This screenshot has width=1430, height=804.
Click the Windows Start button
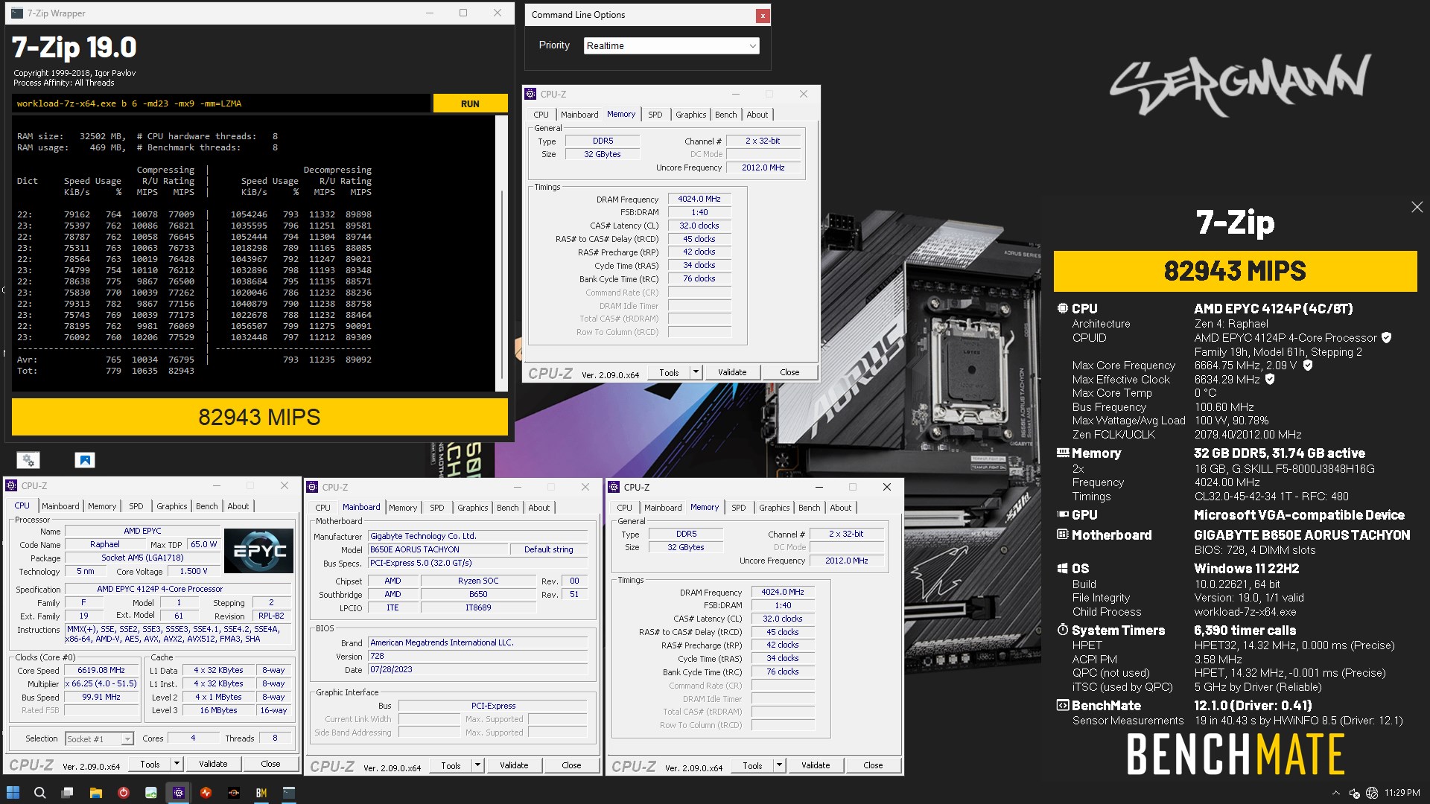[13, 793]
